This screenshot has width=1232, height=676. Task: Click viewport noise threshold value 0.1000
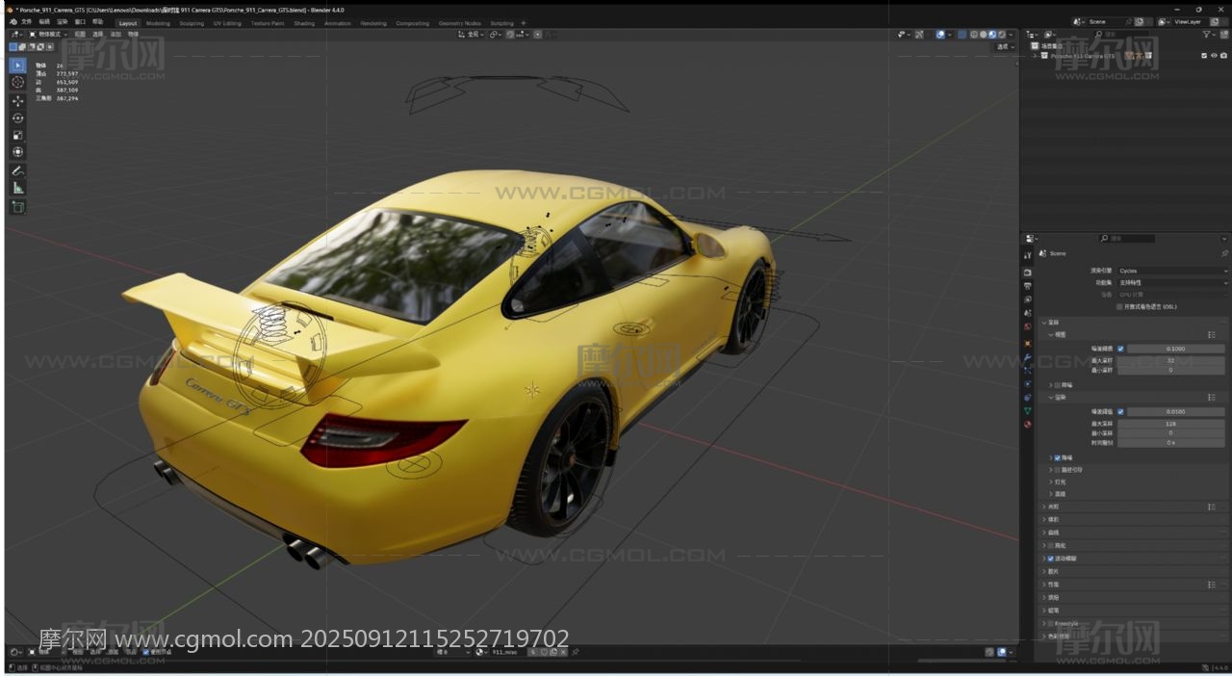[x=1175, y=349]
